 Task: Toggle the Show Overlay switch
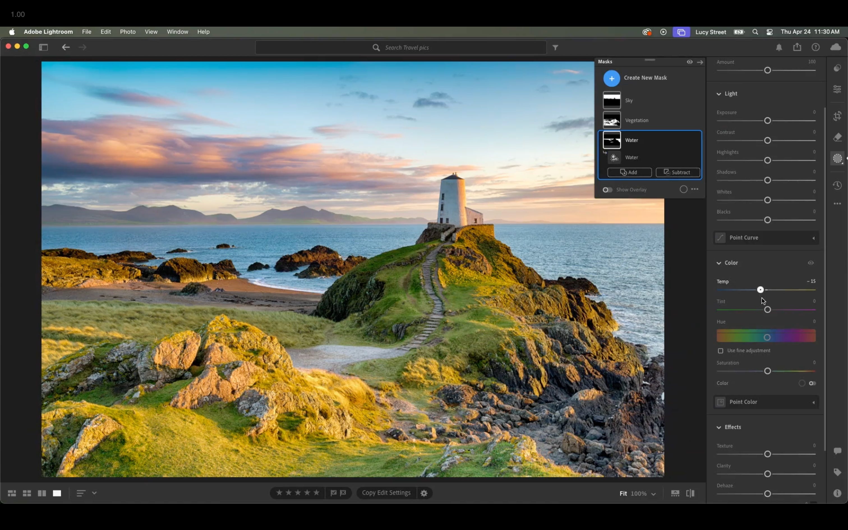point(607,190)
